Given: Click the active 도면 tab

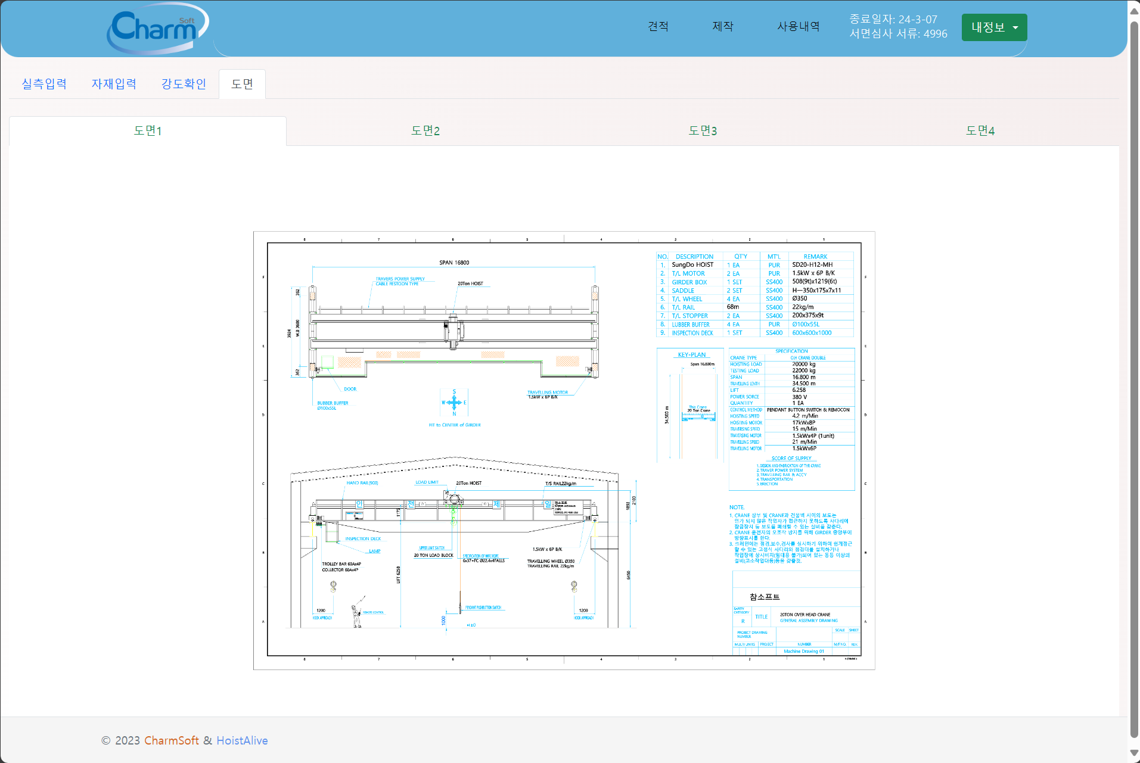Looking at the screenshot, I should tap(242, 84).
